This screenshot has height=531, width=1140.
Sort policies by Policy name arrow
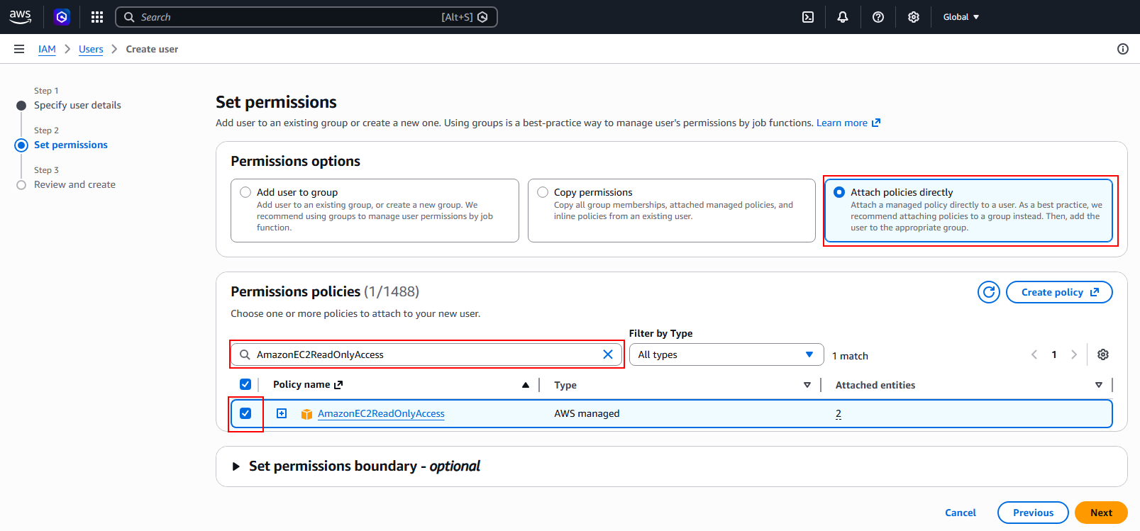pos(526,385)
